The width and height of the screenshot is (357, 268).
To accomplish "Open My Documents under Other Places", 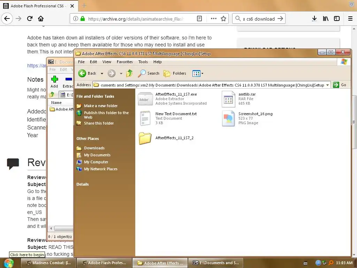I will point(97,155).
